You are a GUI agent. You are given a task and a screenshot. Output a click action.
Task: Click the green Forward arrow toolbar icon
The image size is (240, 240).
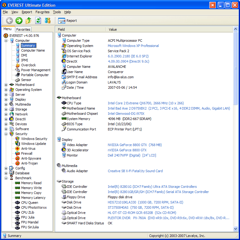pos(19,21)
